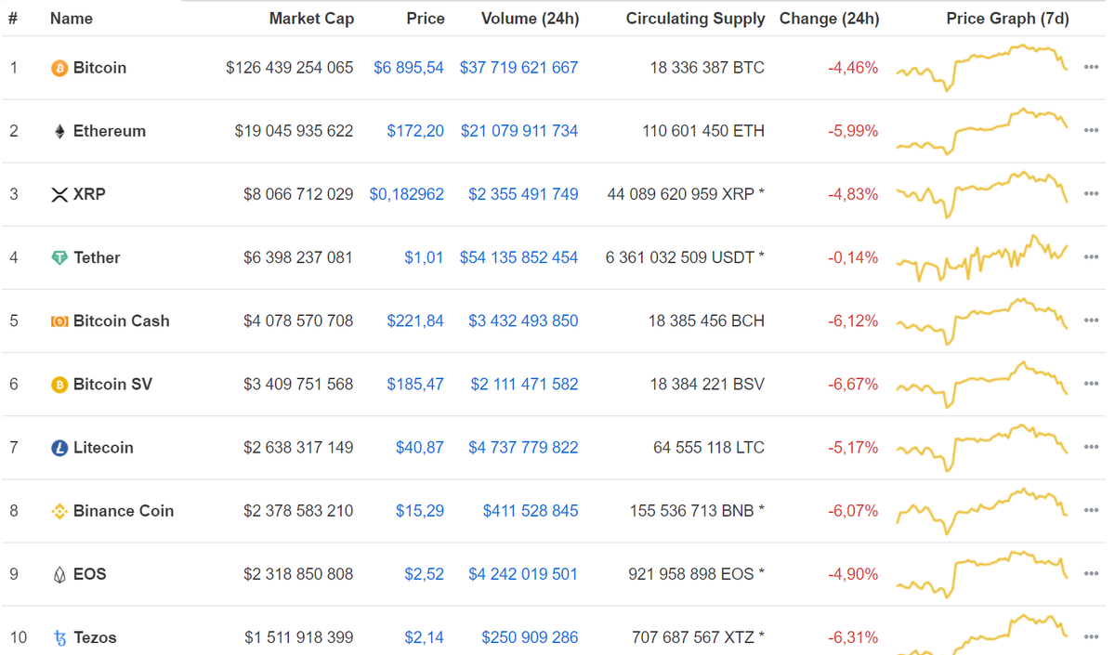Open the three-dot menu for Tether
Image resolution: width=1115 pixels, height=655 pixels.
pyautogui.click(x=1091, y=257)
